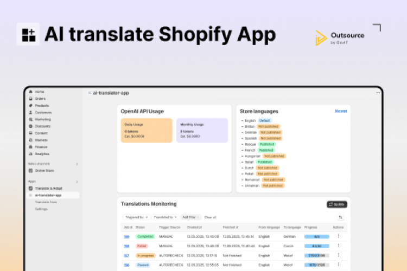Open the three-dot menu in app header

[378, 93]
